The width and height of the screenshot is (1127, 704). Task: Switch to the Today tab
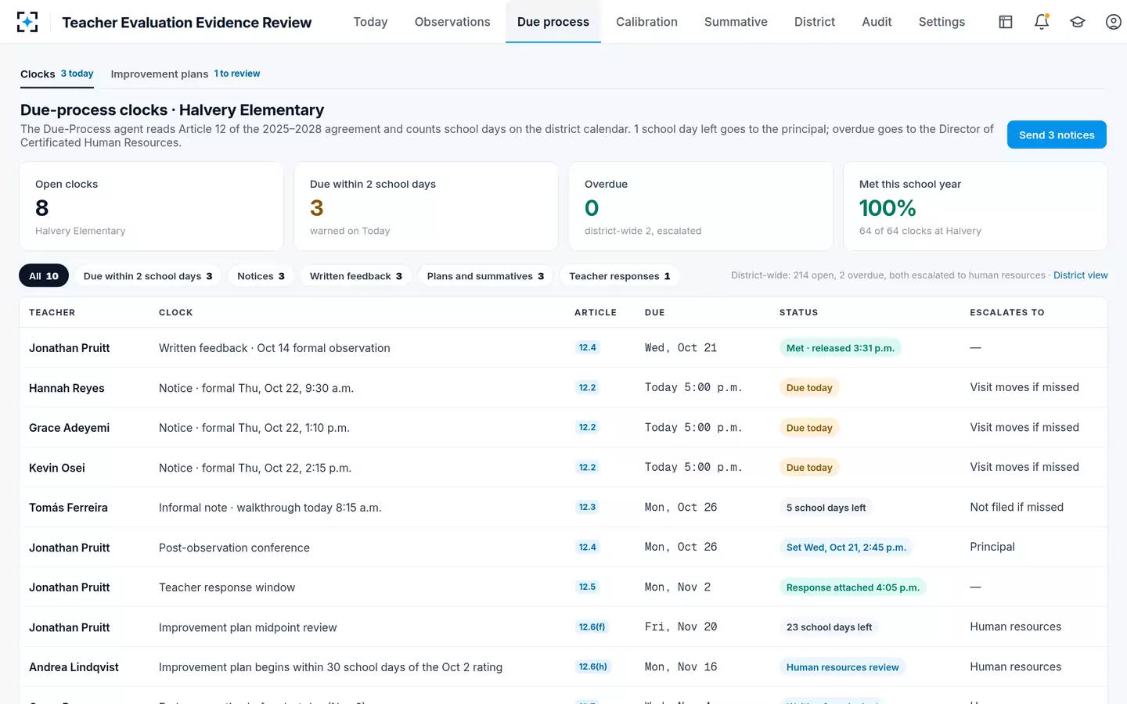point(370,22)
